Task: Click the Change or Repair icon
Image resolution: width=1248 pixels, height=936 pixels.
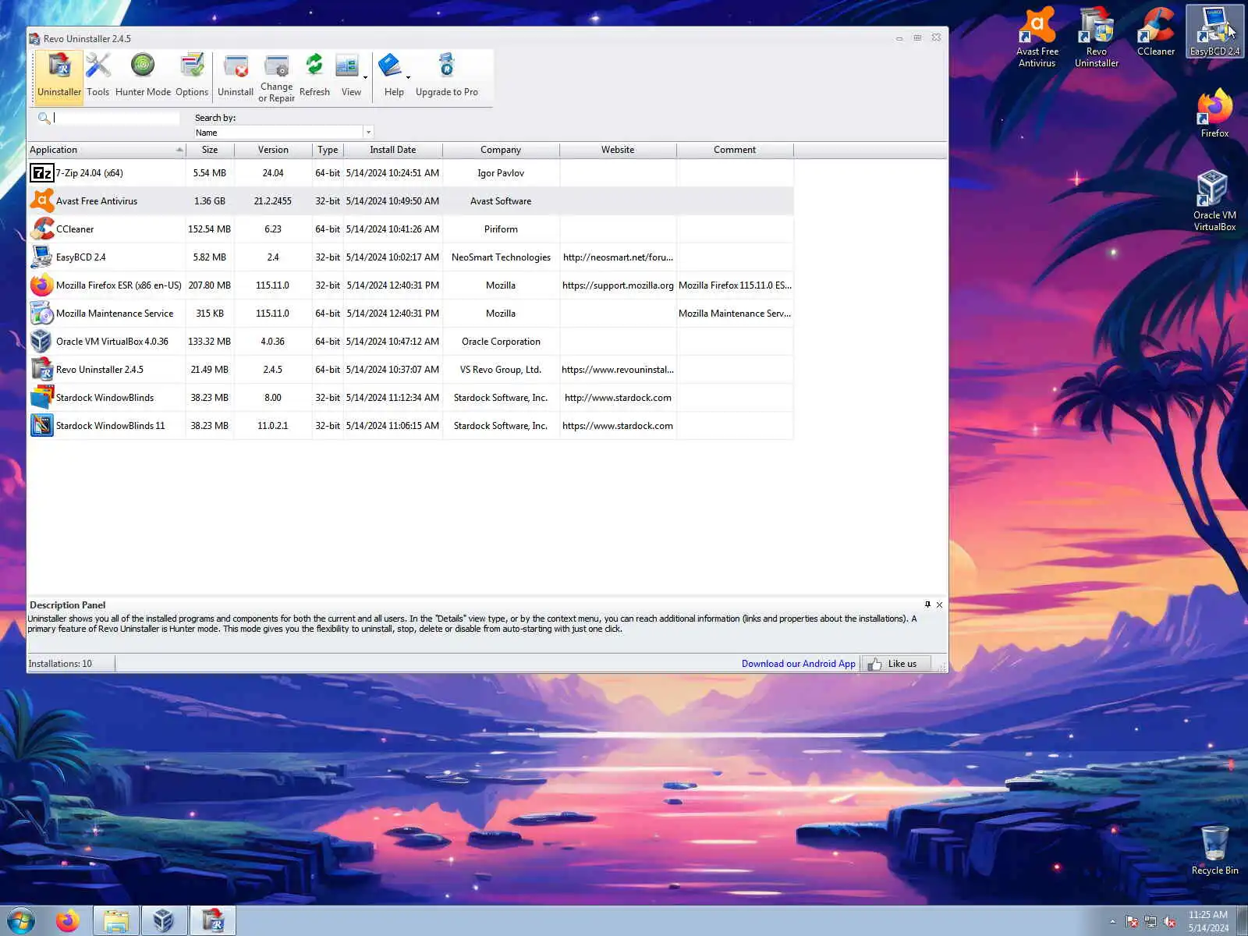Action: click(x=277, y=78)
